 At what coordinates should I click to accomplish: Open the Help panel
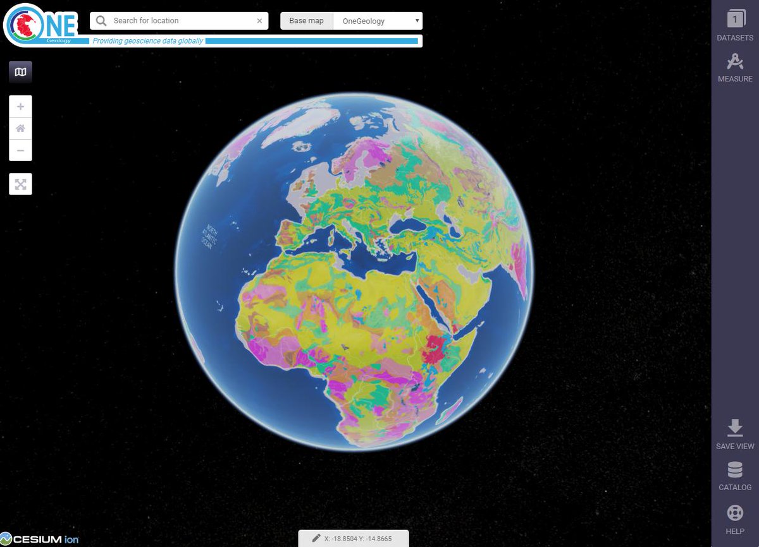pyautogui.click(x=734, y=518)
